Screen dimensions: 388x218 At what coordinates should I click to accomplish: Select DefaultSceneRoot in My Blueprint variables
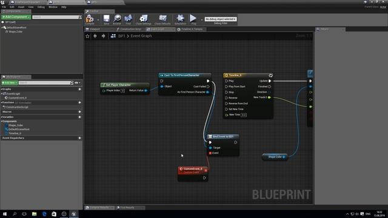coord(19,130)
